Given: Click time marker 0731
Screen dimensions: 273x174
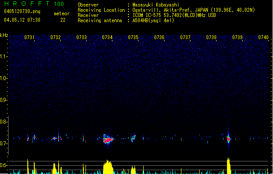Looking at the screenshot, I should 29,37.
